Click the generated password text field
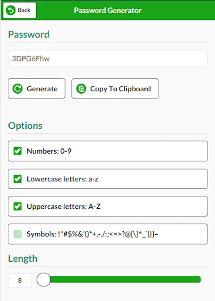The image size is (215, 301). [x=107, y=59]
